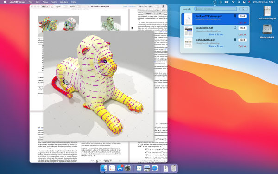This screenshot has width=278, height=174.
Task: Select the docLivePDFviewer.pdf thumbnail
Action: [188, 19]
